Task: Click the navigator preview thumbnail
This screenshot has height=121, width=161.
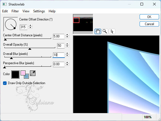Action: tap(83, 24)
